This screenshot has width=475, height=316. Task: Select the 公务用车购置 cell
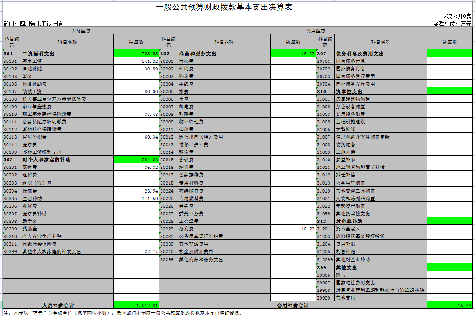tap(381, 183)
